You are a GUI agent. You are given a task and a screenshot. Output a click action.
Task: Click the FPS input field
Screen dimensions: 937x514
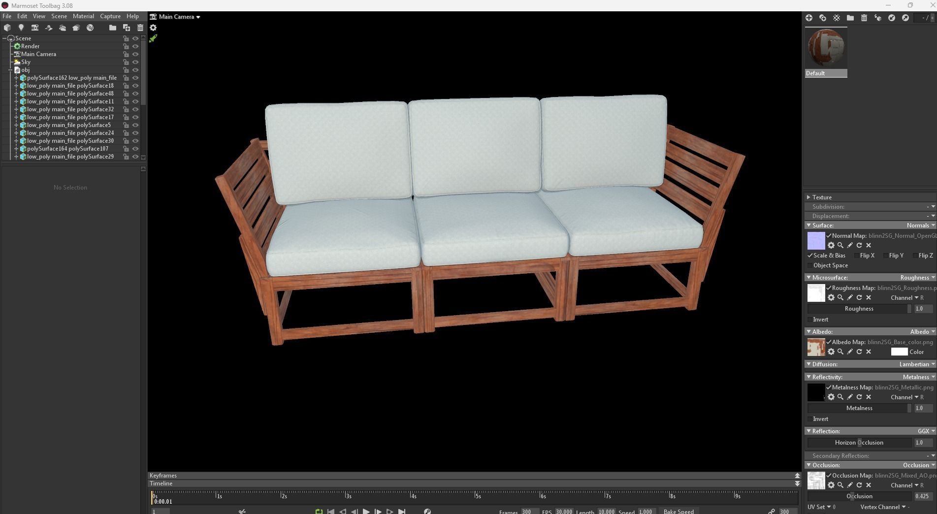(564, 511)
